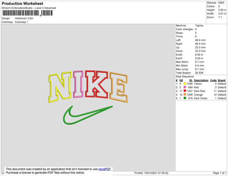Click design name 'nike5color 3,8in'

pos(24,19)
